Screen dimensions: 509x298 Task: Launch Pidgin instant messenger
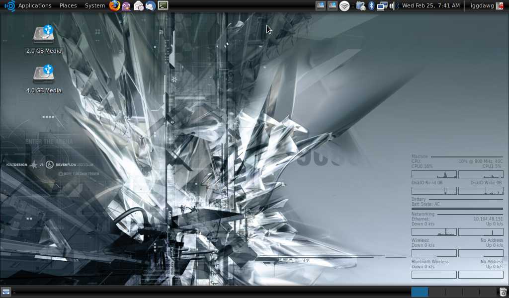click(x=127, y=6)
